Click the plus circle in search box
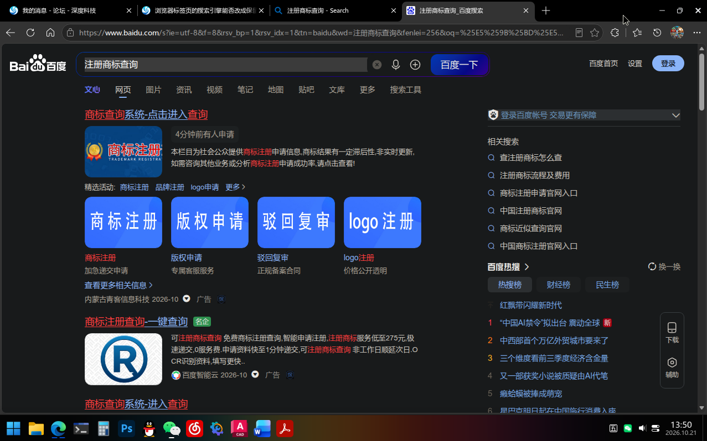 pyautogui.click(x=415, y=65)
